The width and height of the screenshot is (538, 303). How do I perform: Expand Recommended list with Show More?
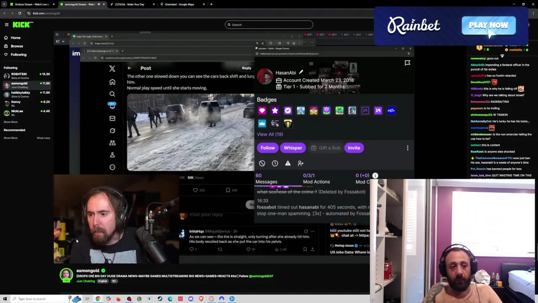(11, 138)
